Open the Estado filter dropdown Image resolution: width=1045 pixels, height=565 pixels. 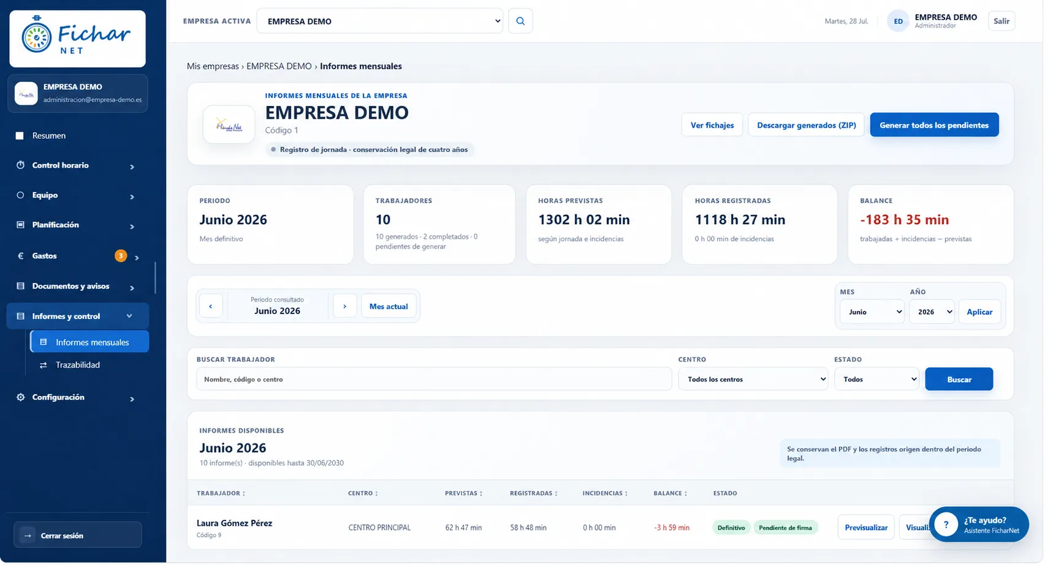point(878,380)
